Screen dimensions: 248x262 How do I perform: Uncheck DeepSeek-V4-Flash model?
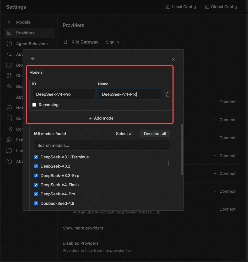[36, 185]
